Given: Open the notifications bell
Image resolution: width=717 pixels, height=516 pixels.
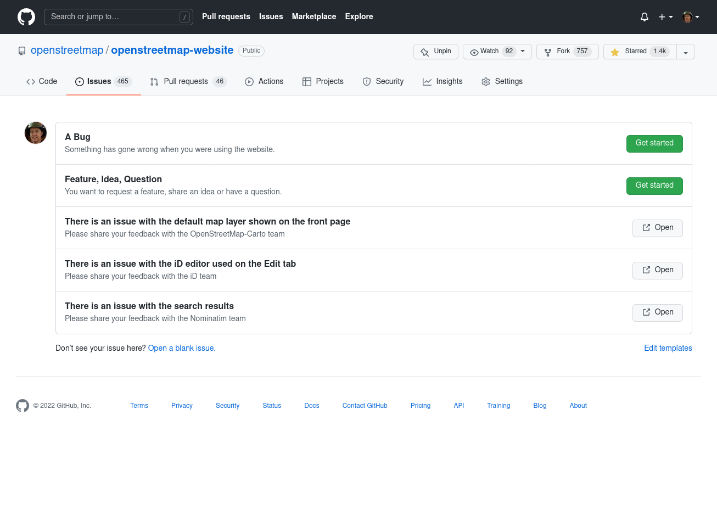Looking at the screenshot, I should coord(645,17).
